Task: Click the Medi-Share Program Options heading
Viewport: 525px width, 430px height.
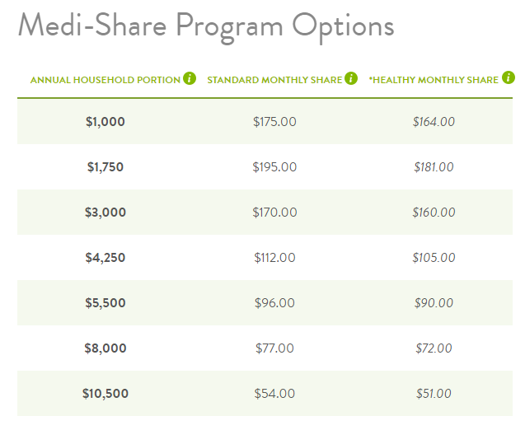Action: tap(206, 26)
